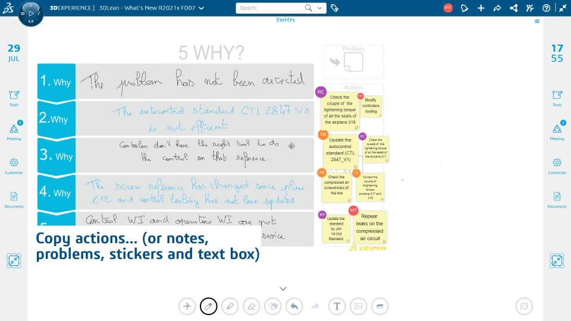Toggle checkbox on 'compressed air screwdrivers' note
The height and width of the screenshot is (321, 571).
coord(349,200)
